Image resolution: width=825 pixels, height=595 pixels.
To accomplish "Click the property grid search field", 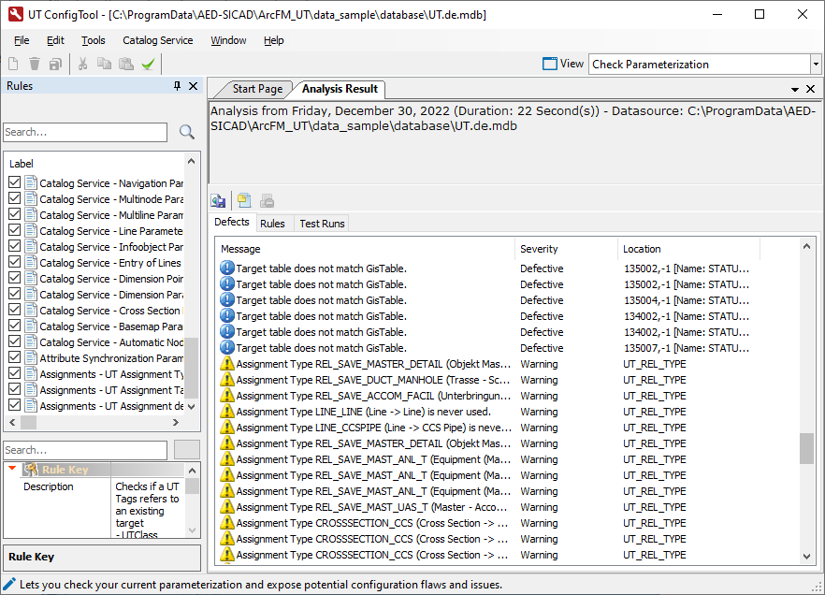I will (85, 450).
